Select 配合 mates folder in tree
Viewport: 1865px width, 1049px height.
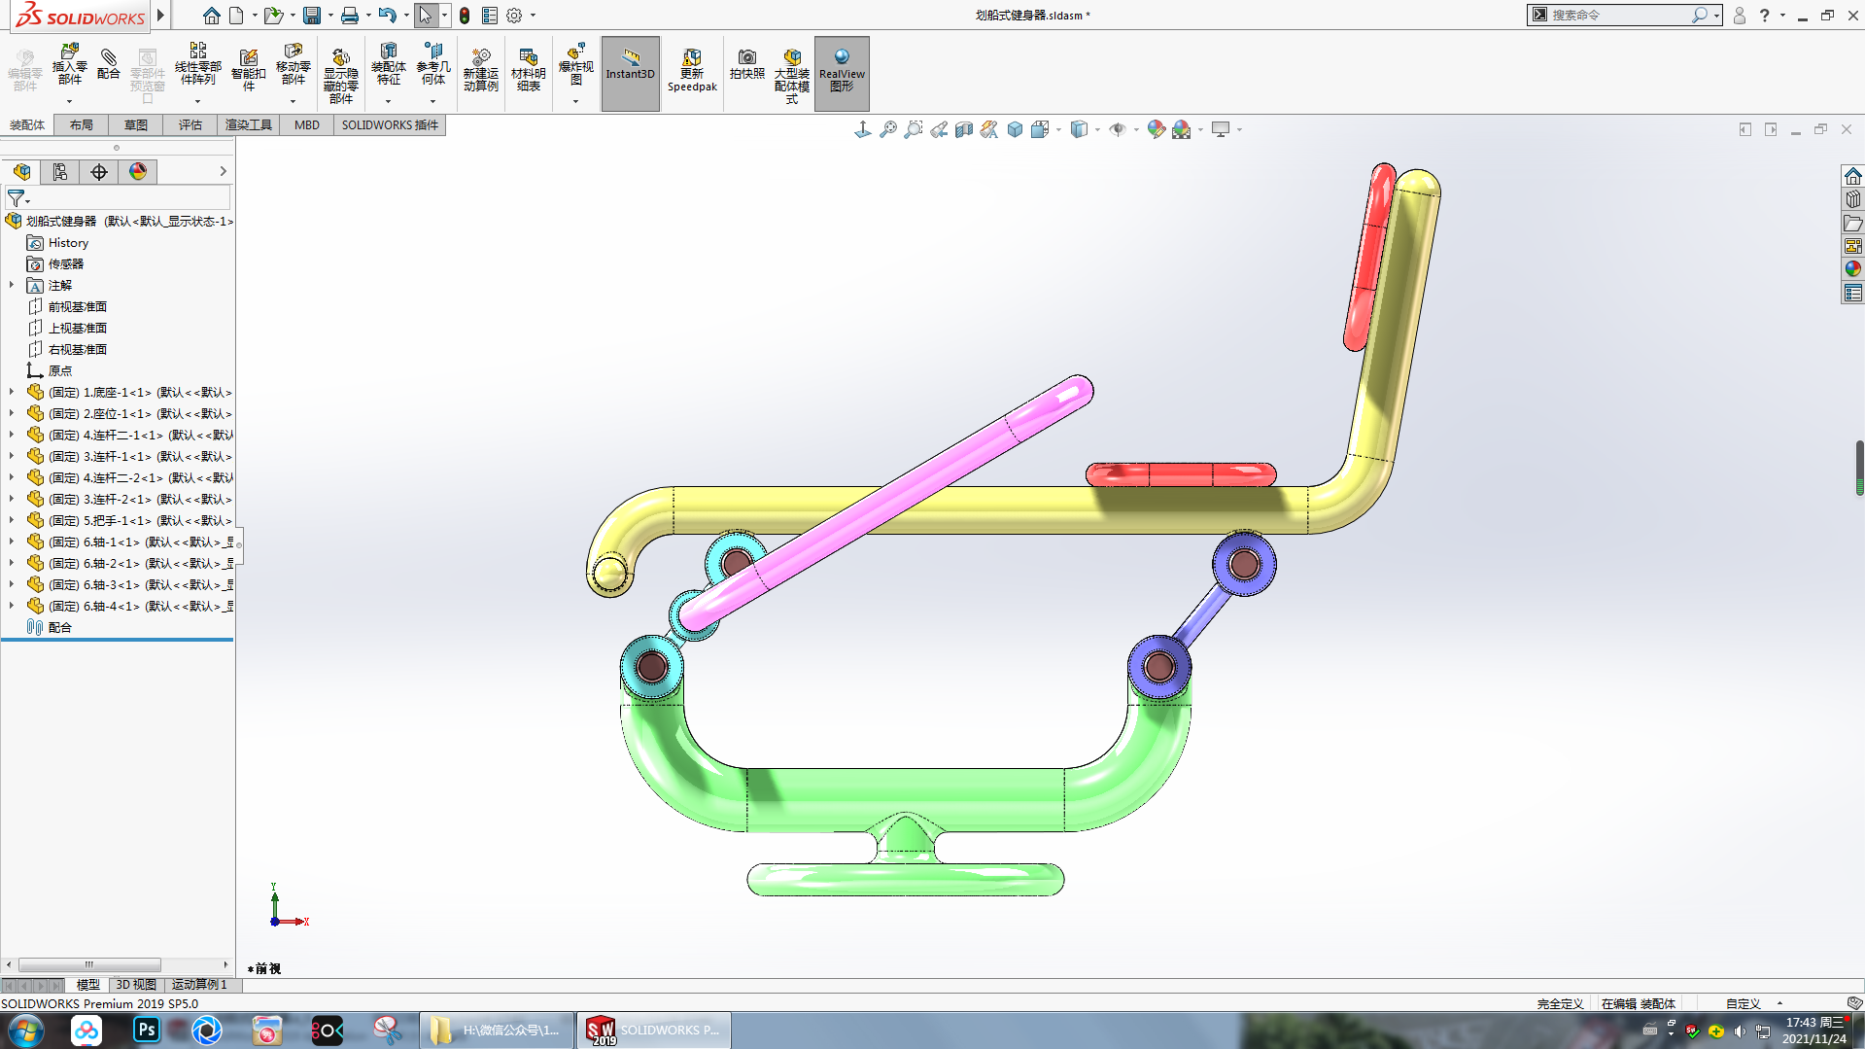coord(60,628)
